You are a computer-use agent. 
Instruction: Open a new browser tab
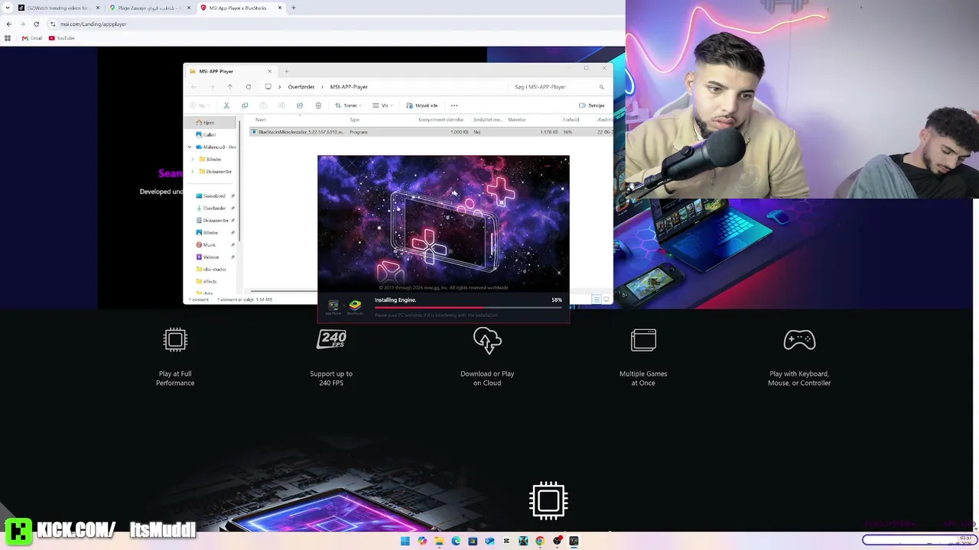pos(293,8)
